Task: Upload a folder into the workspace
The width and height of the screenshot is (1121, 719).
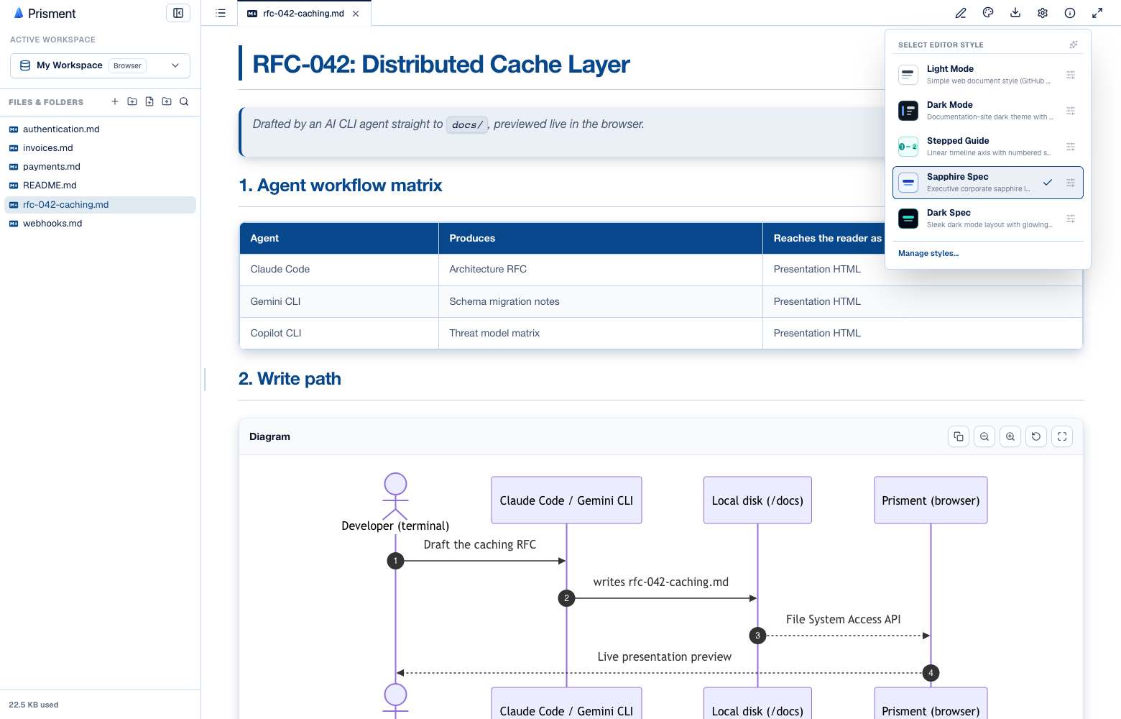Action: click(167, 101)
